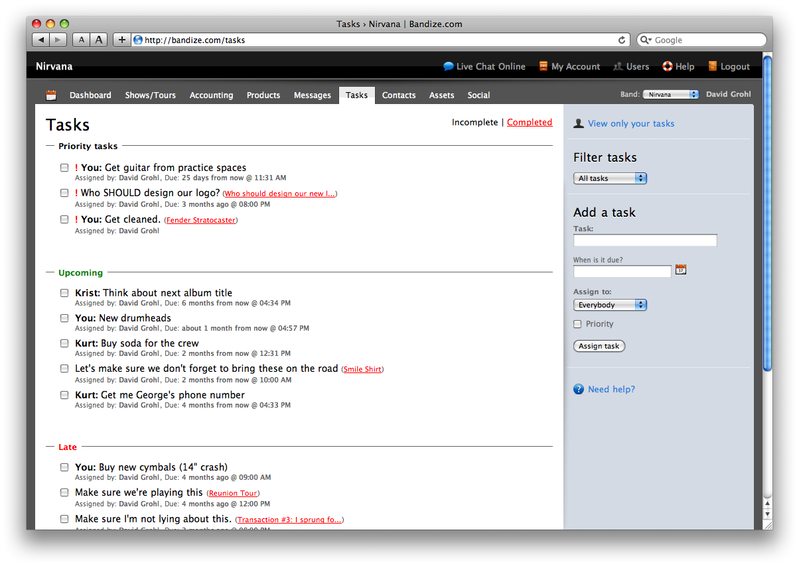Click the calendar icon in navigation bar
The height and width of the screenshot is (566, 799).
click(x=51, y=95)
